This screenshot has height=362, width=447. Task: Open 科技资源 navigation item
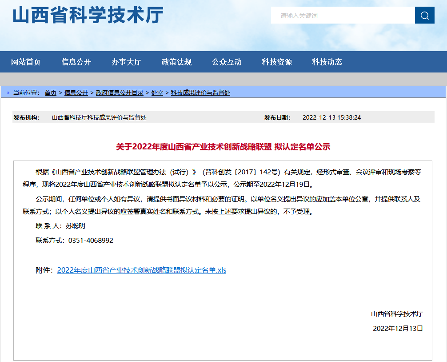277,62
